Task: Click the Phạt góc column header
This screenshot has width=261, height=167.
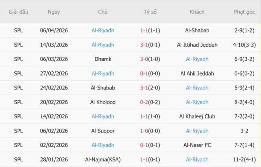Action: (244, 12)
